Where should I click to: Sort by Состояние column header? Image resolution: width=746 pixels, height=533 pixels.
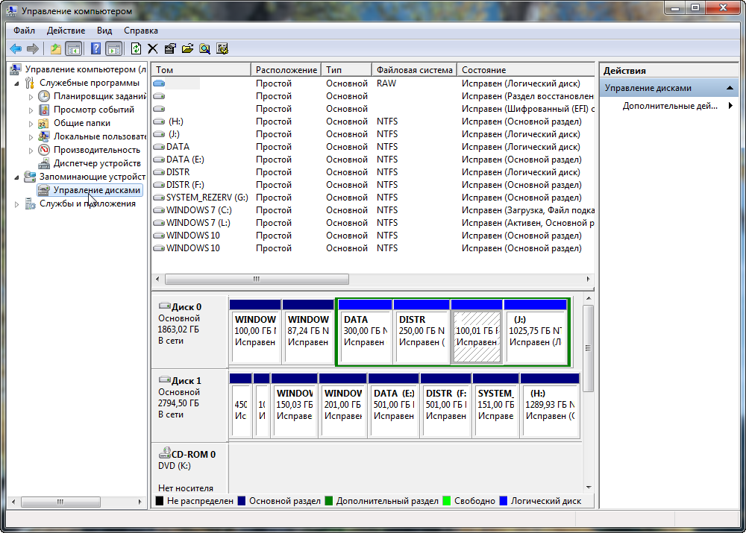pyautogui.click(x=526, y=70)
